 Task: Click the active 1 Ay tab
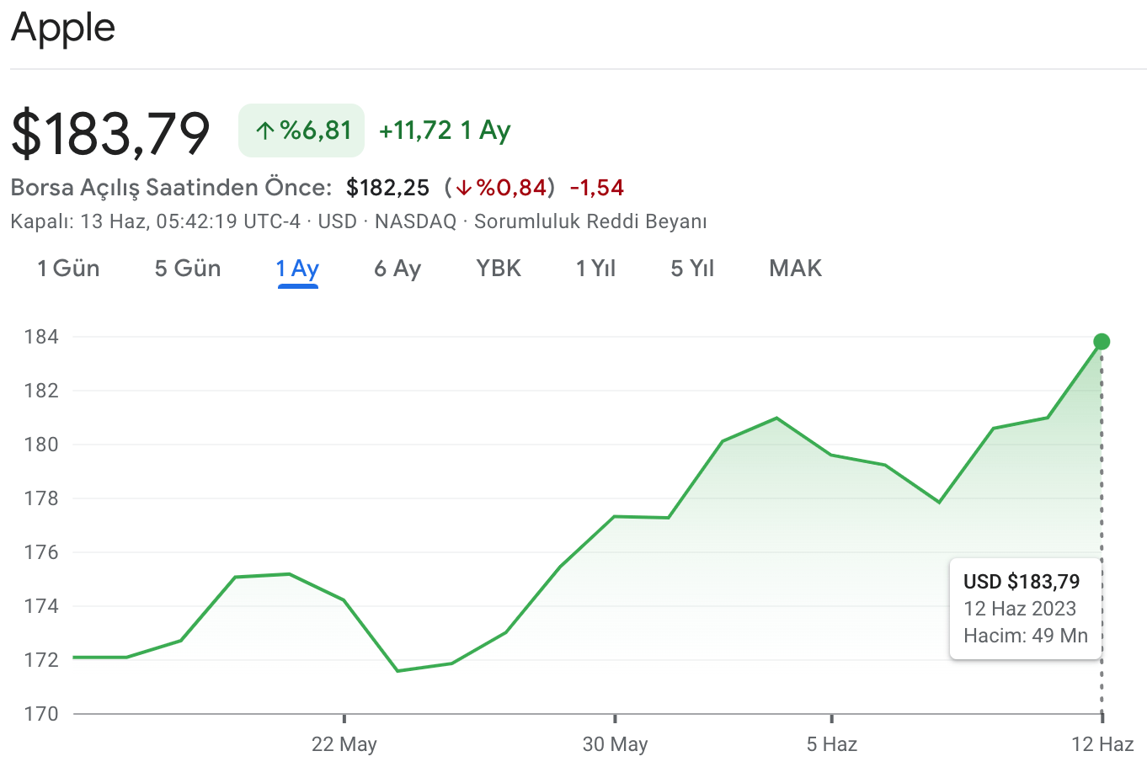coord(297,269)
